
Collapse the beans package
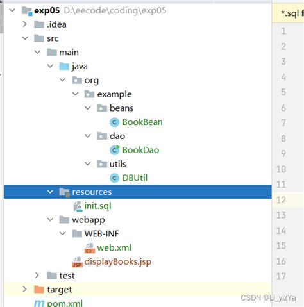[x=88, y=108]
